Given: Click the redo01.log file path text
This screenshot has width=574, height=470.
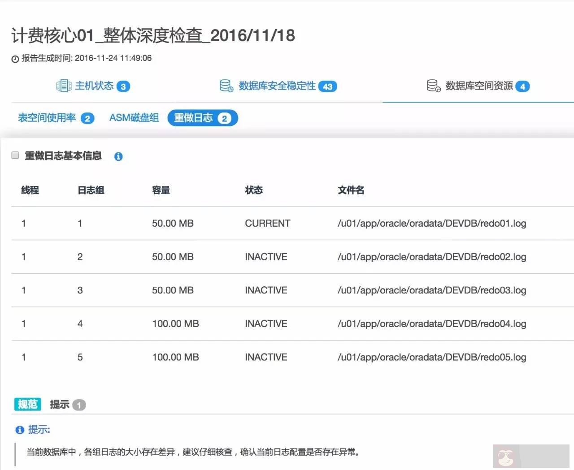Looking at the screenshot, I should 432,223.
